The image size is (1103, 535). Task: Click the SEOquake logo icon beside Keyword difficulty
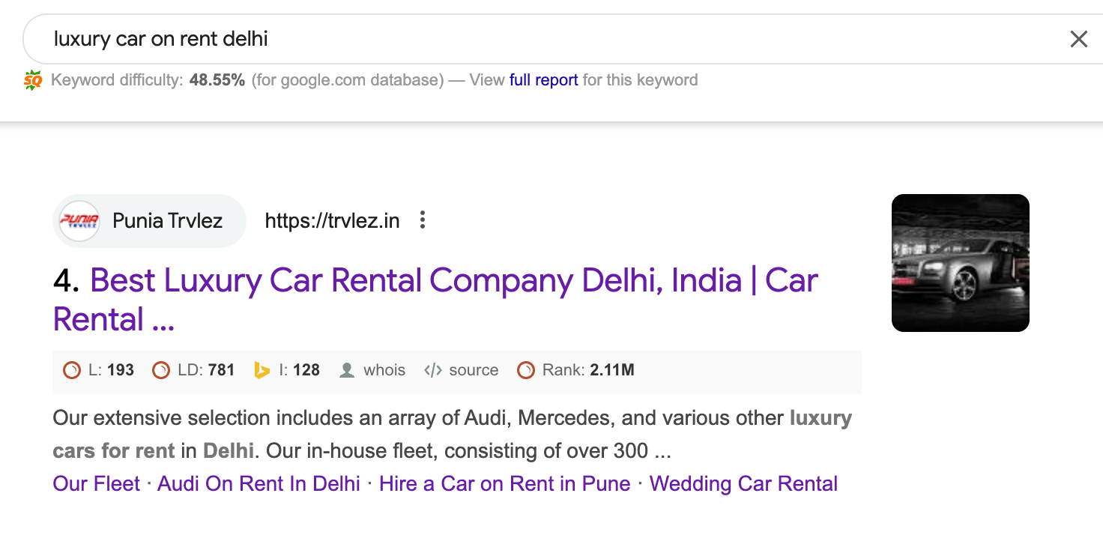[x=33, y=80]
